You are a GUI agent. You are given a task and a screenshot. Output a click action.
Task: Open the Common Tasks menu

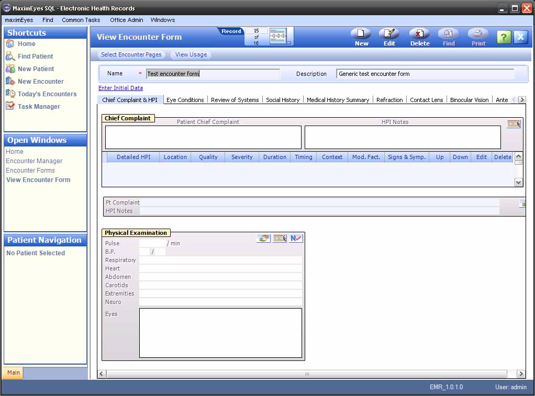click(x=81, y=20)
